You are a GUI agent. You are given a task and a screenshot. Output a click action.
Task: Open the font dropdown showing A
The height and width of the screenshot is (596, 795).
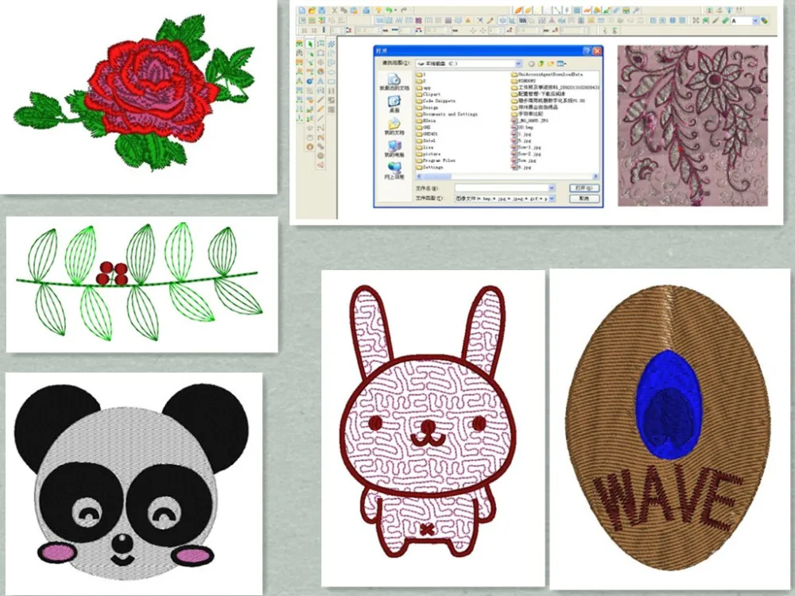[x=755, y=21]
